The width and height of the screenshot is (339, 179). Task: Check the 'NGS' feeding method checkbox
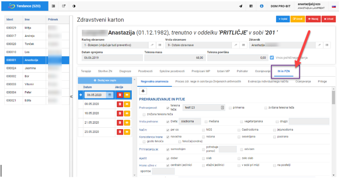click(x=204, y=130)
